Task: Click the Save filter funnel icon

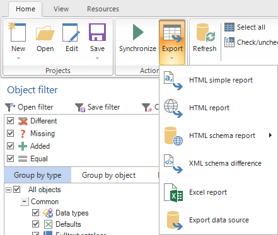Action: coord(80,107)
